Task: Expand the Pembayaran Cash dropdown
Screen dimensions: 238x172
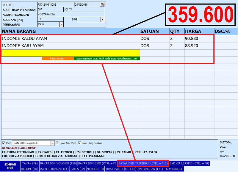Action: [61, 24]
